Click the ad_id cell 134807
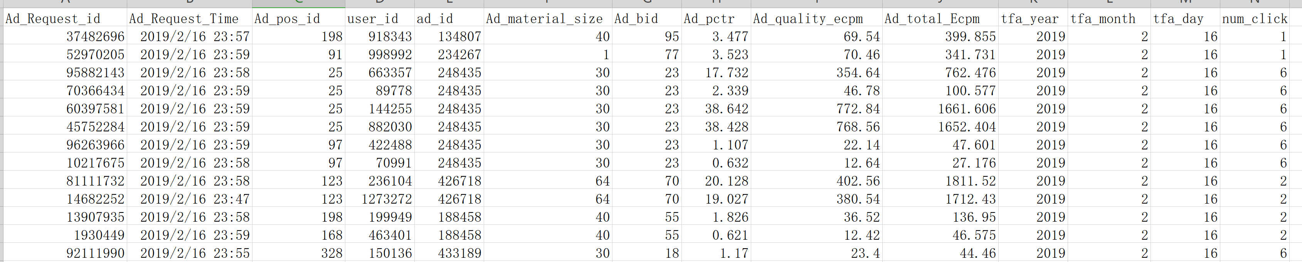1302x262 pixels. [449, 37]
